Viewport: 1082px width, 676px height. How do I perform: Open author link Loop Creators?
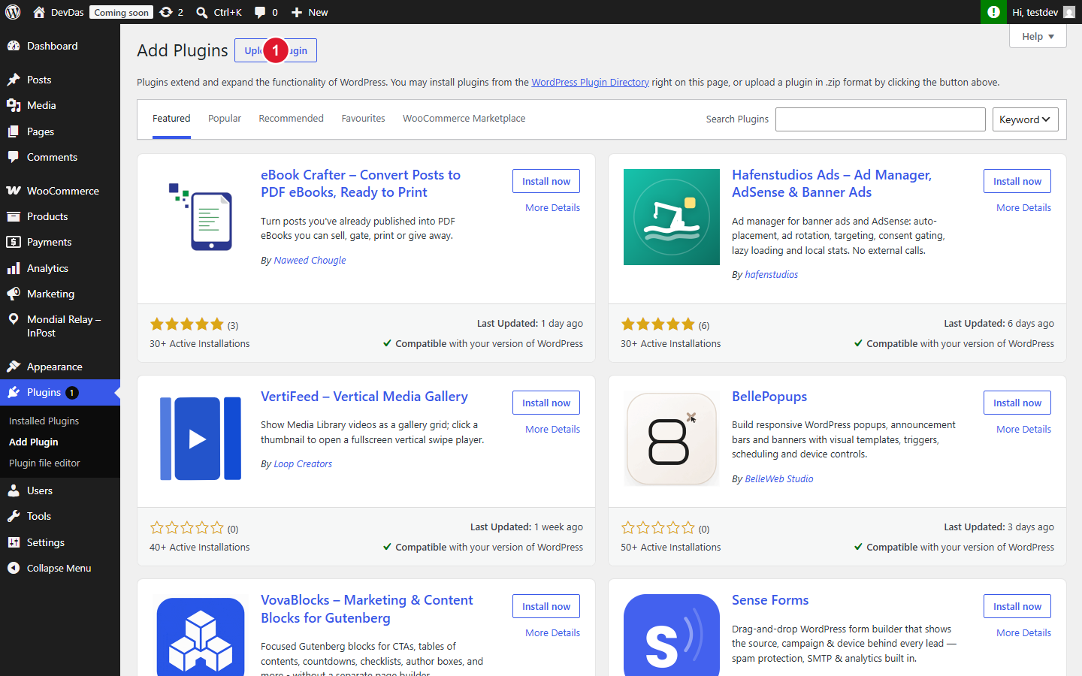click(x=303, y=464)
